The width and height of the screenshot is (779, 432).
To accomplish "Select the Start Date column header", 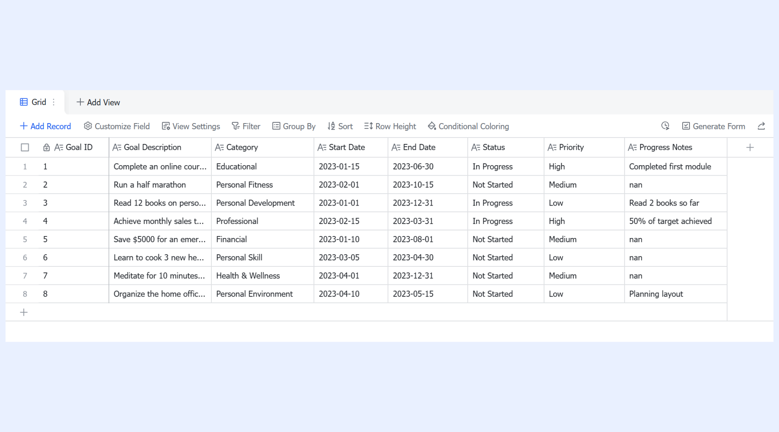I will tap(351, 148).
